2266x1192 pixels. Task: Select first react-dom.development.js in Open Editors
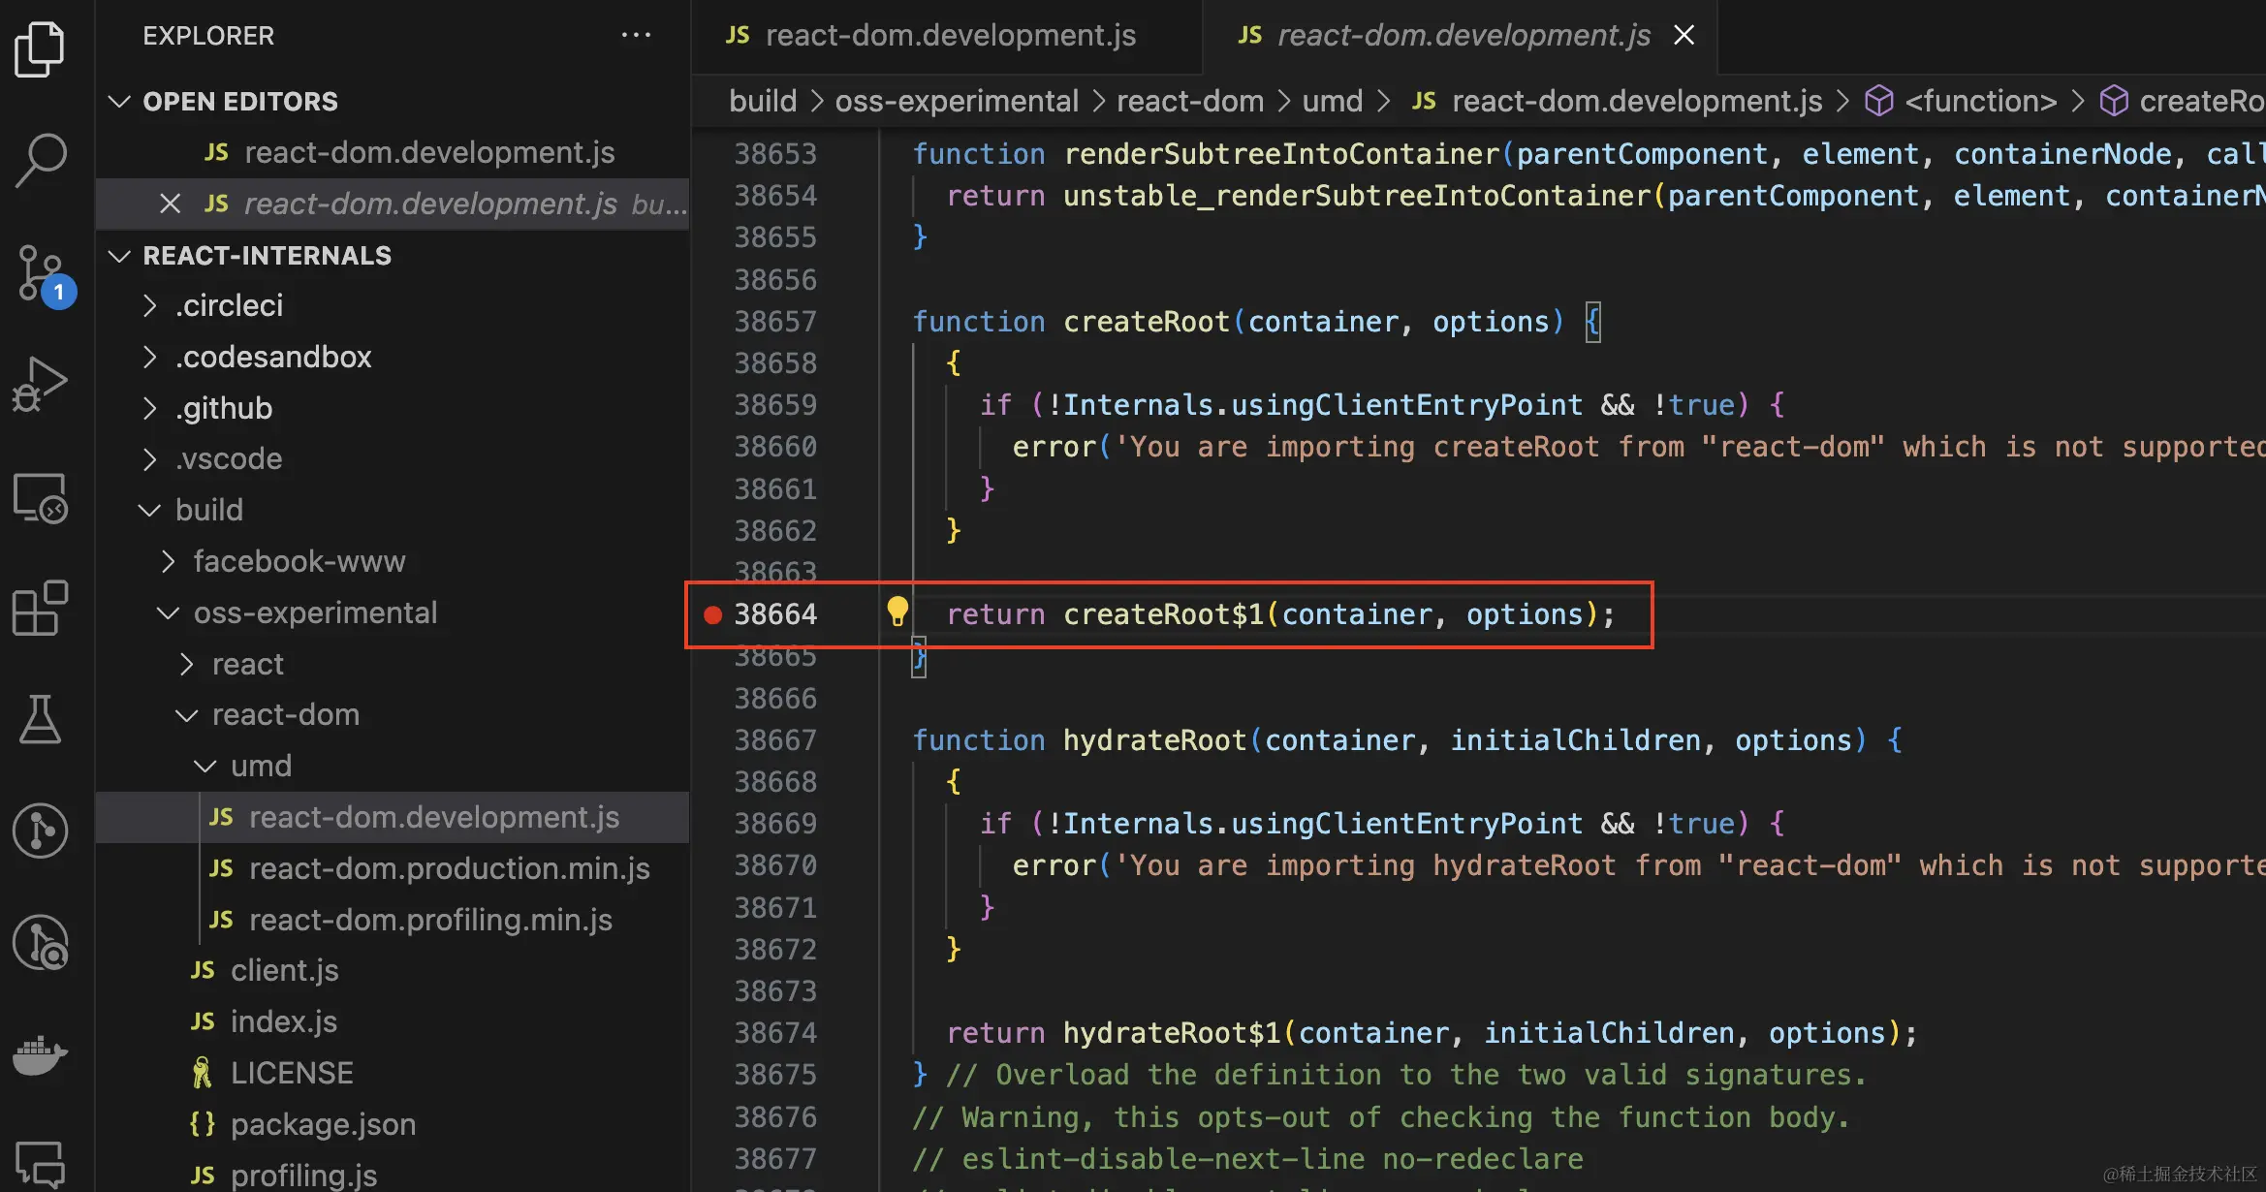(x=393, y=152)
